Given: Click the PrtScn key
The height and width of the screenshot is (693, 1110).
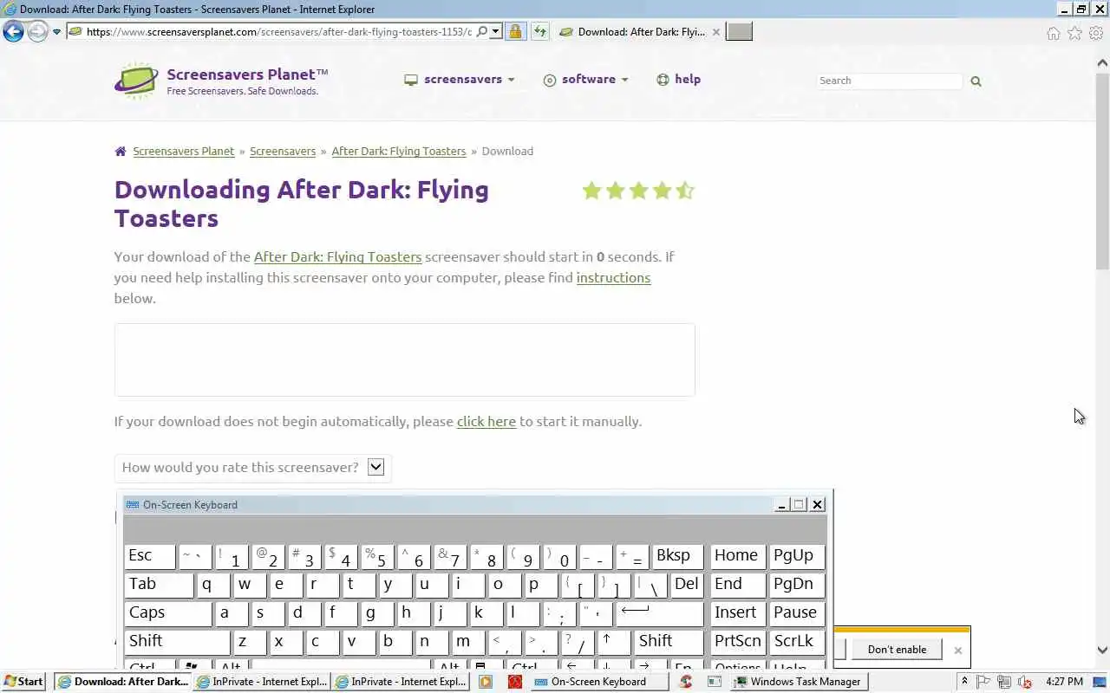Looking at the screenshot, I should tap(737, 642).
